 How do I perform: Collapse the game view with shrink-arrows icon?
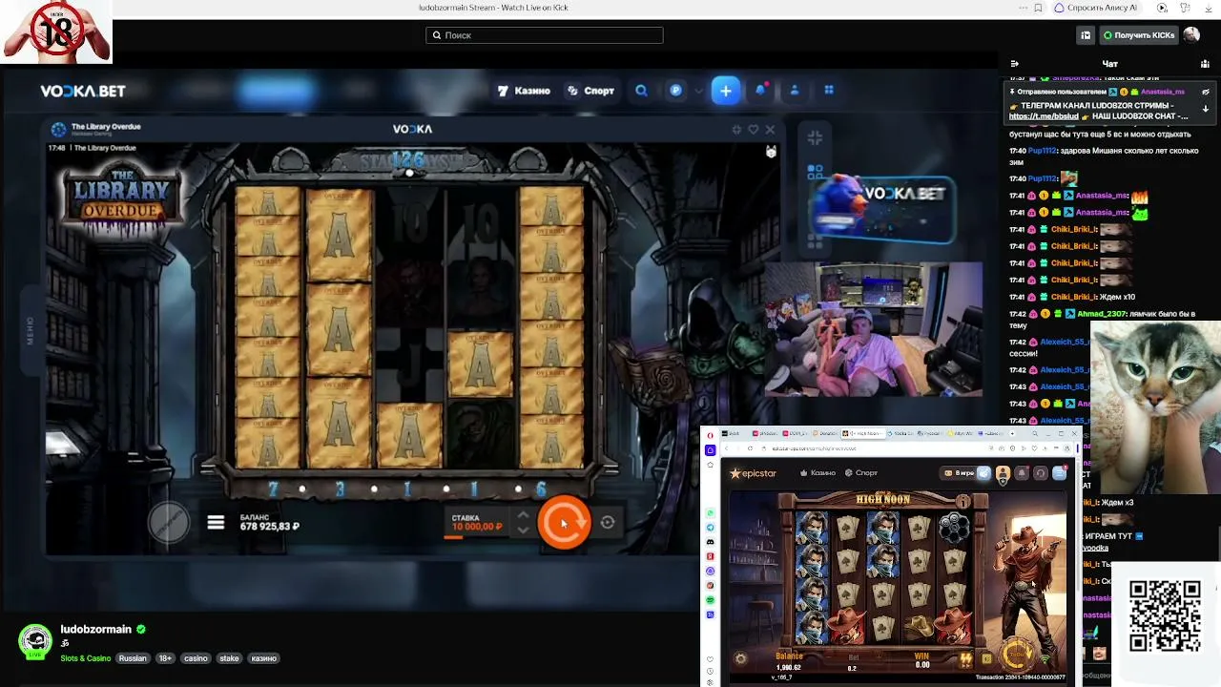coord(815,138)
